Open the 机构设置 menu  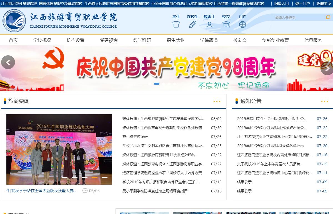[76, 40]
